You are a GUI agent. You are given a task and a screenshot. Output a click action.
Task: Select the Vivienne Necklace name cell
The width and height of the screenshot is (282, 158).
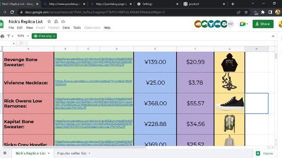(28, 83)
